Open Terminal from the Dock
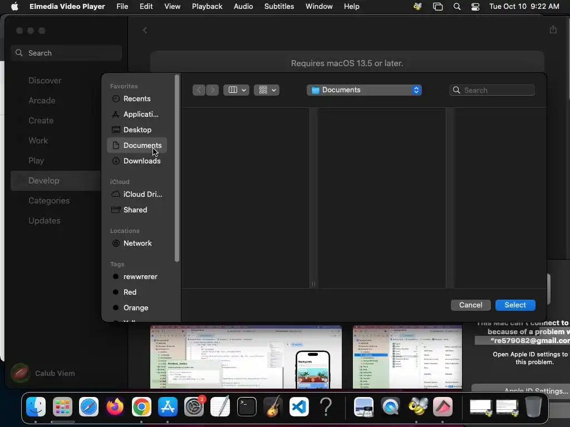Viewport: 570px width, 427px height. (247, 406)
